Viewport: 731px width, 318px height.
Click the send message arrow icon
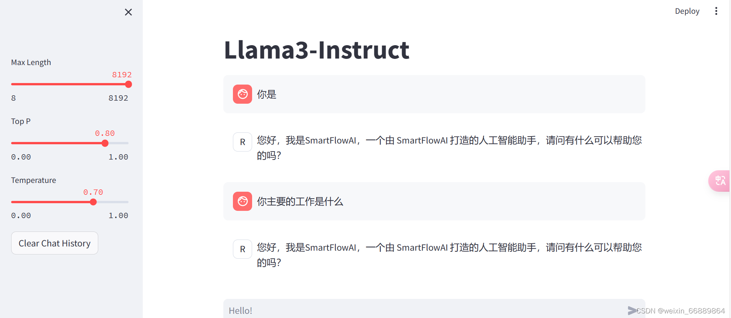[x=632, y=310]
